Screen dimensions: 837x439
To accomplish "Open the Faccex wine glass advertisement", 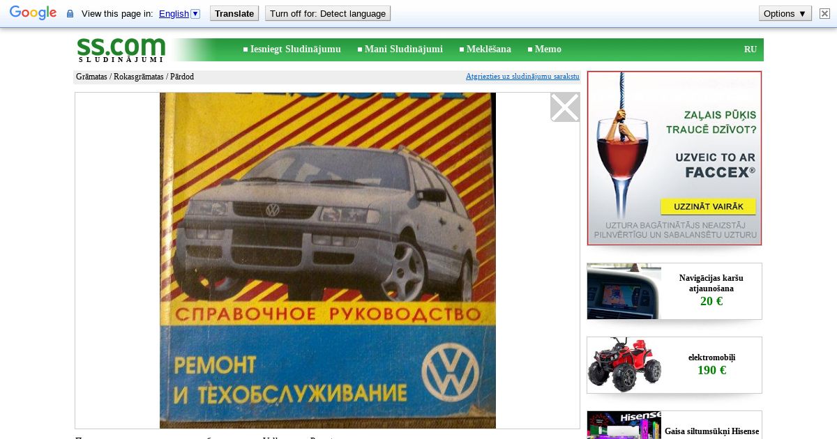I will click(674, 158).
